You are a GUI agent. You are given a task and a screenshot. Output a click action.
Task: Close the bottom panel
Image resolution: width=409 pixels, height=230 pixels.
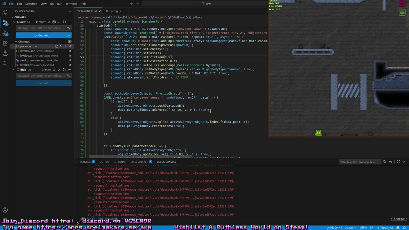pyautogui.click(x=404, y=162)
